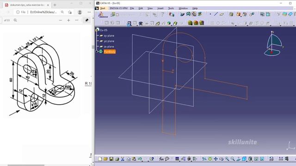Click the green cube Solid Combine icon
Viewport: 296px width, 166px height.
point(169,24)
